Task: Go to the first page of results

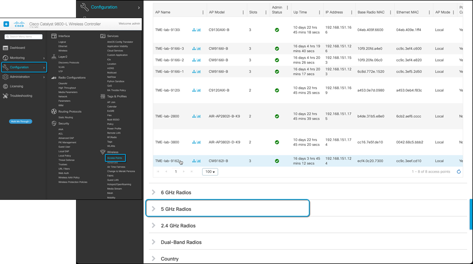Action: (x=158, y=172)
